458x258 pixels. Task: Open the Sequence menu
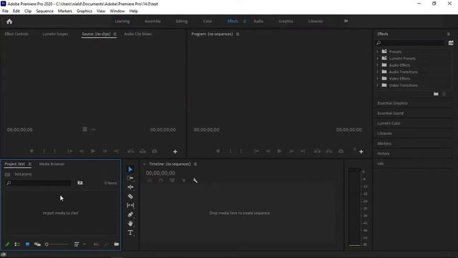pyautogui.click(x=44, y=11)
